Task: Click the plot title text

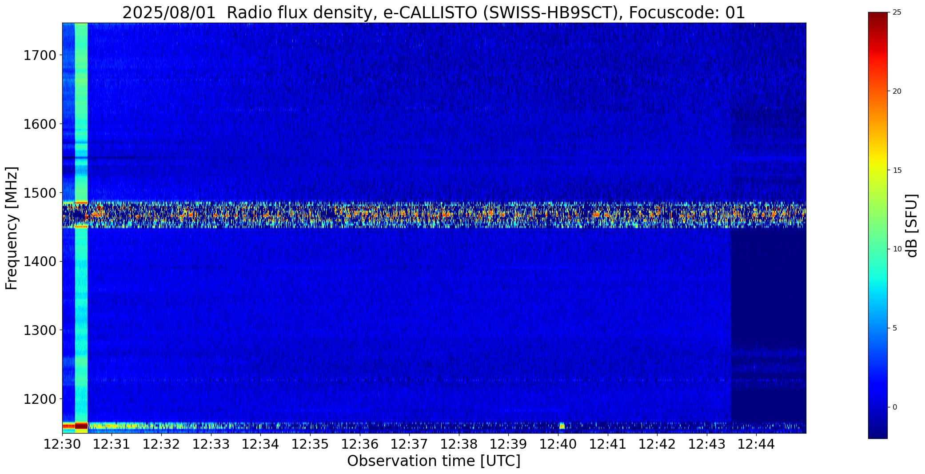Action: click(434, 12)
